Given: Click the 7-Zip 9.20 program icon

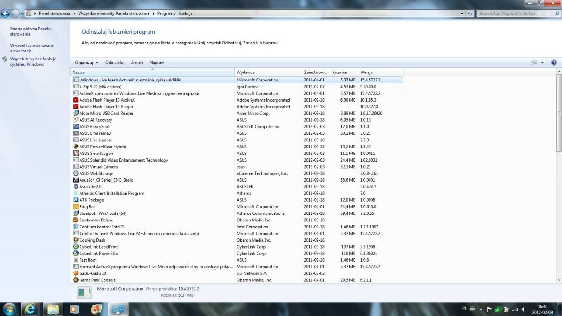Looking at the screenshot, I should [75, 87].
